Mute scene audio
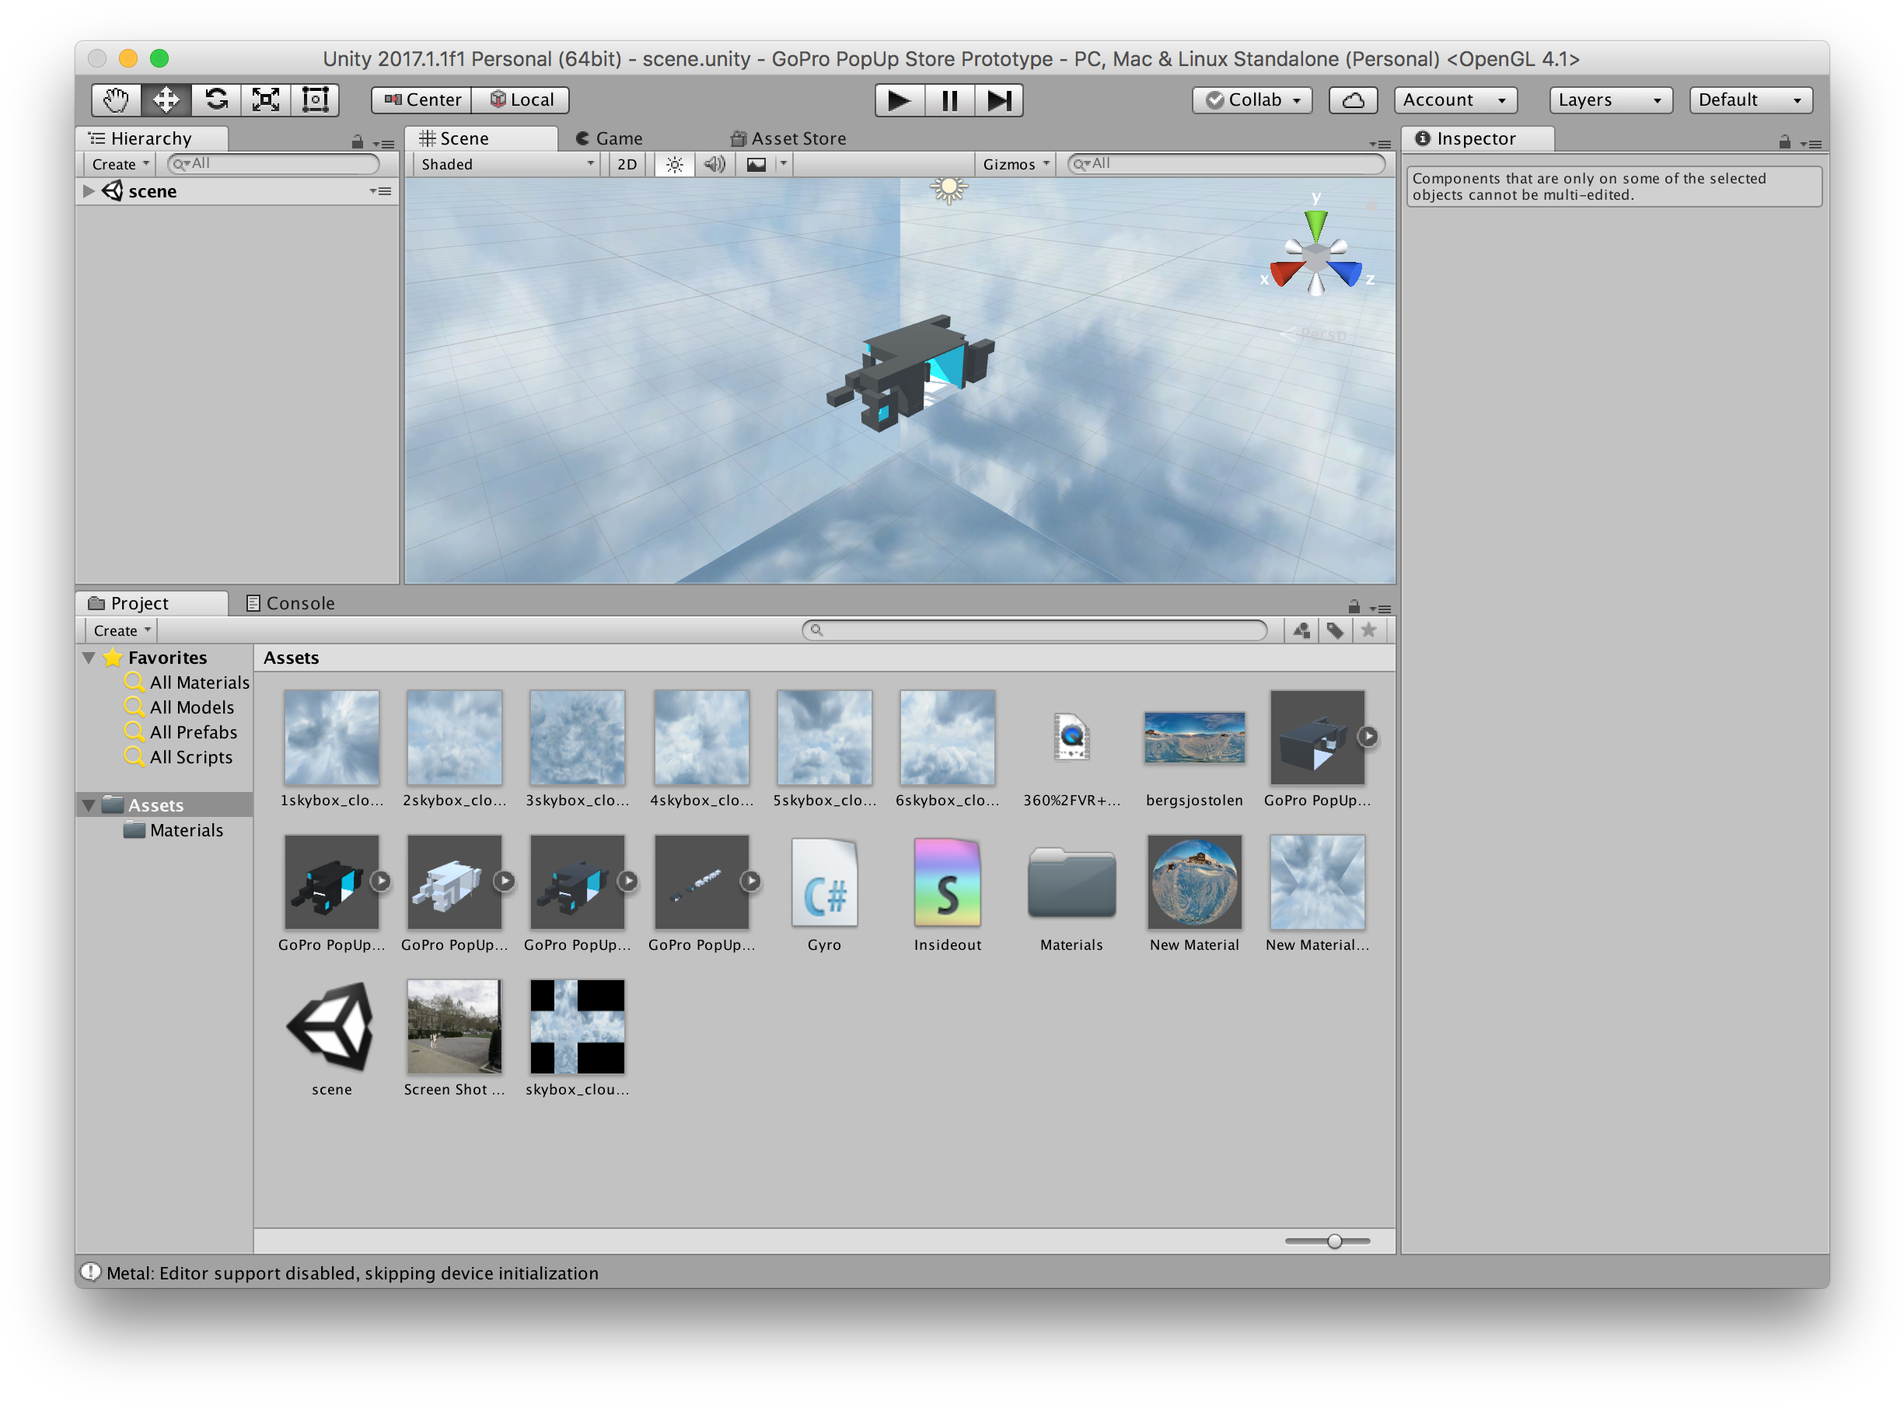The height and width of the screenshot is (1403, 1904). coord(714,164)
